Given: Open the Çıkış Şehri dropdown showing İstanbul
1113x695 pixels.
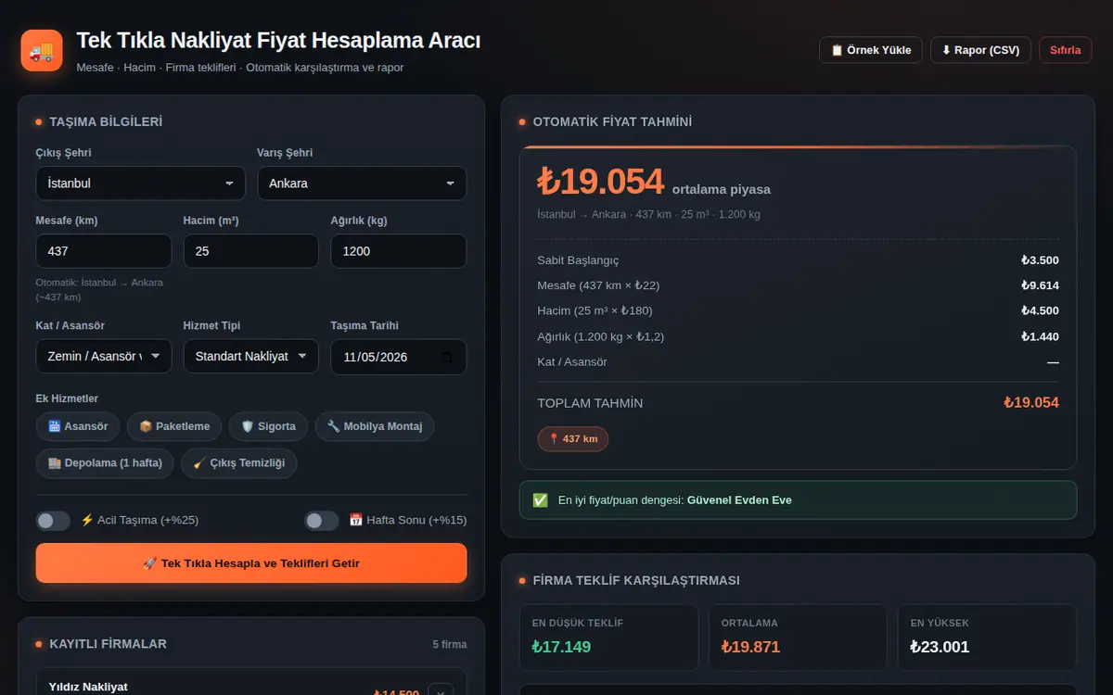Looking at the screenshot, I should (x=141, y=183).
